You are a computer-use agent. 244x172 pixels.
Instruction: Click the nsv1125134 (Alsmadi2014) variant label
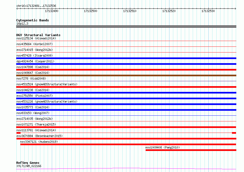36,38
